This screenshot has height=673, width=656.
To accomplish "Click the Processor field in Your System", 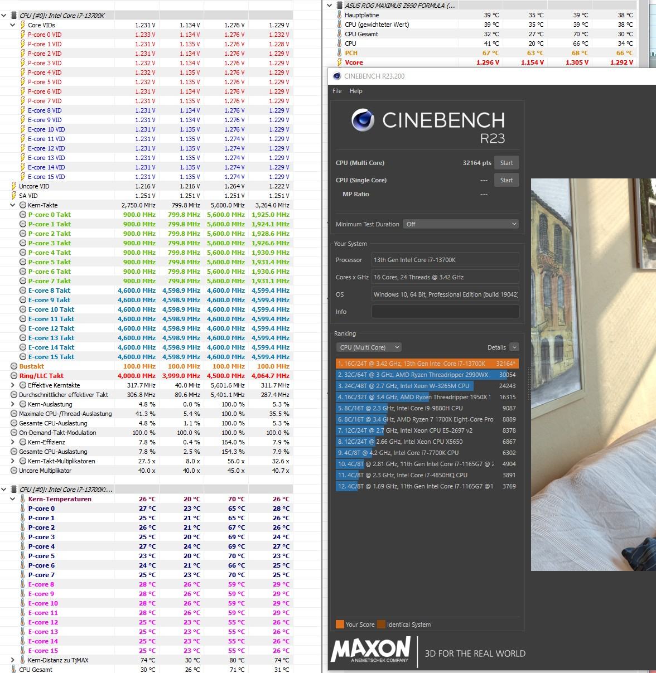I will point(445,260).
